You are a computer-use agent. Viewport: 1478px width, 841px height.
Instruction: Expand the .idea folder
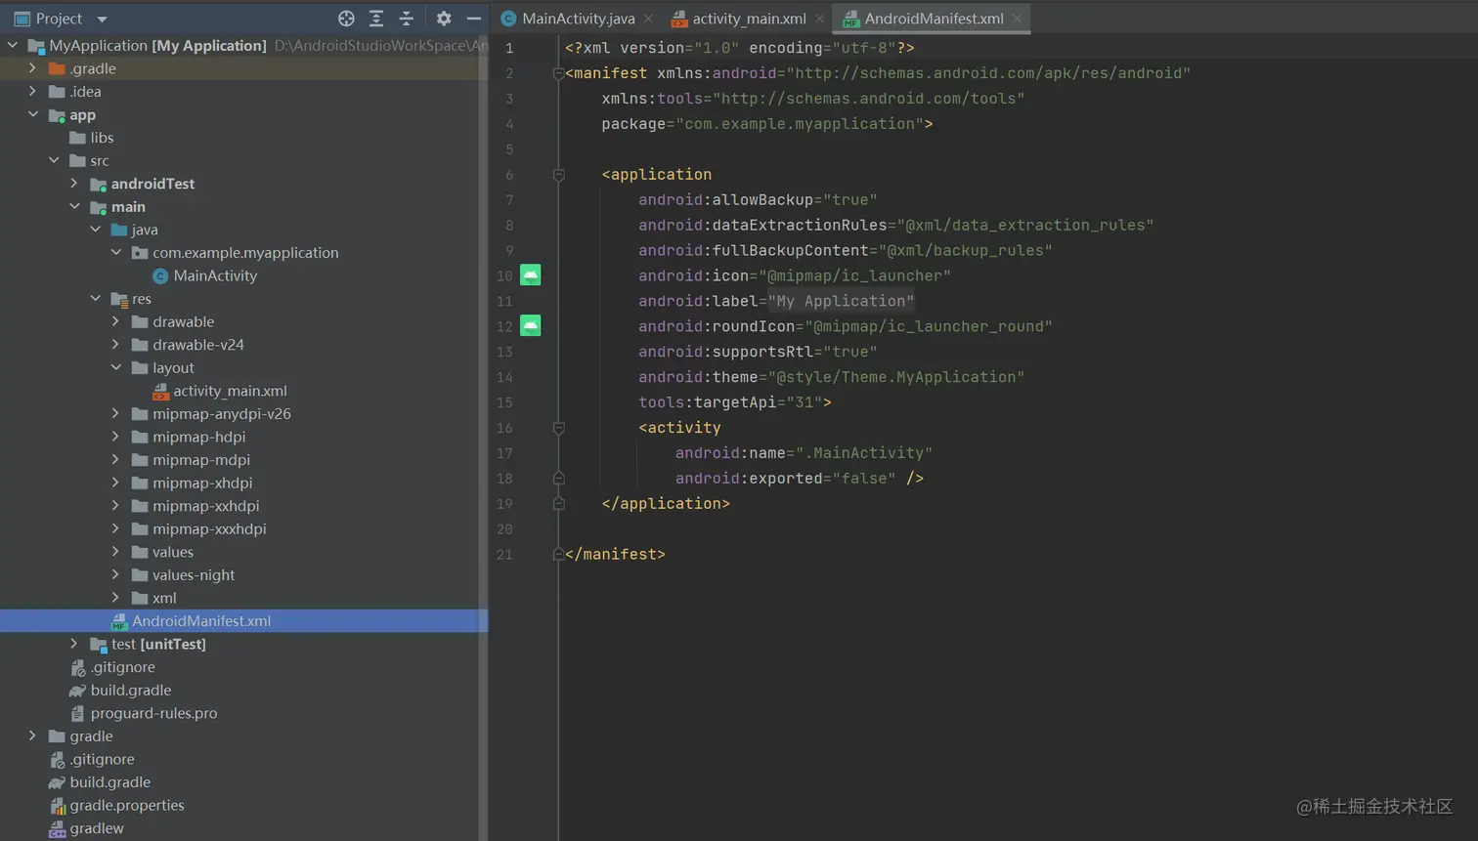tap(33, 91)
